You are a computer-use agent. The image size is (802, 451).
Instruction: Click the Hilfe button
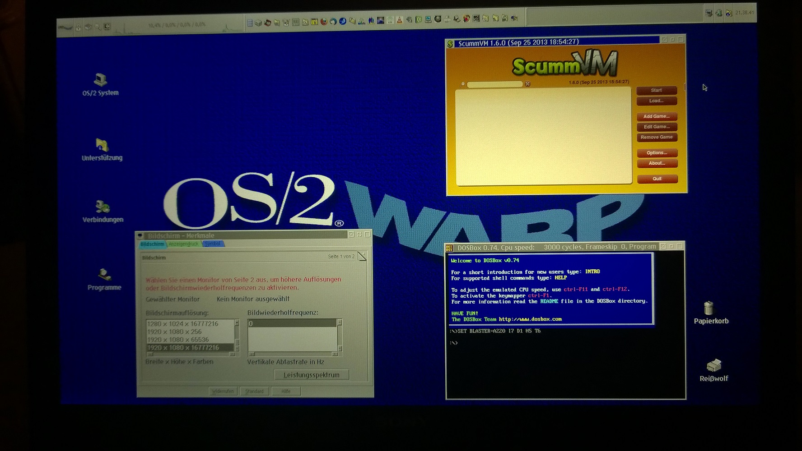286,391
